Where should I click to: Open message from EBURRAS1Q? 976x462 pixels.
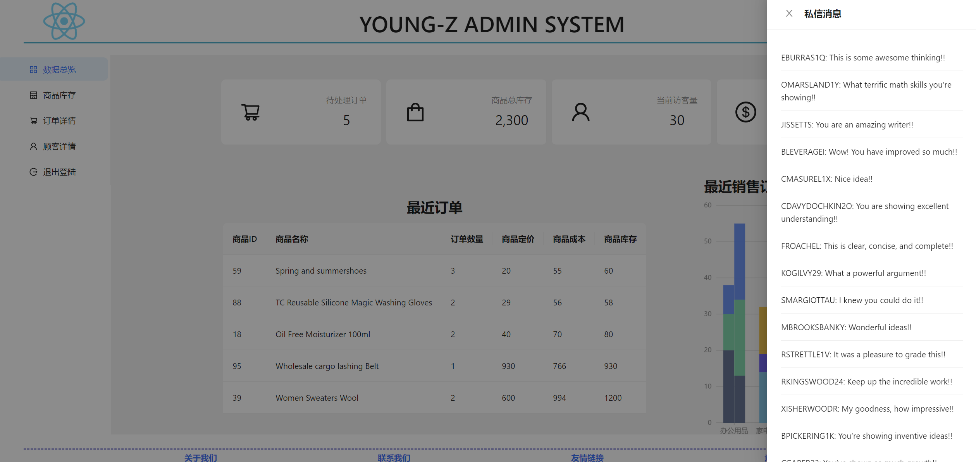pyautogui.click(x=862, y=58)
